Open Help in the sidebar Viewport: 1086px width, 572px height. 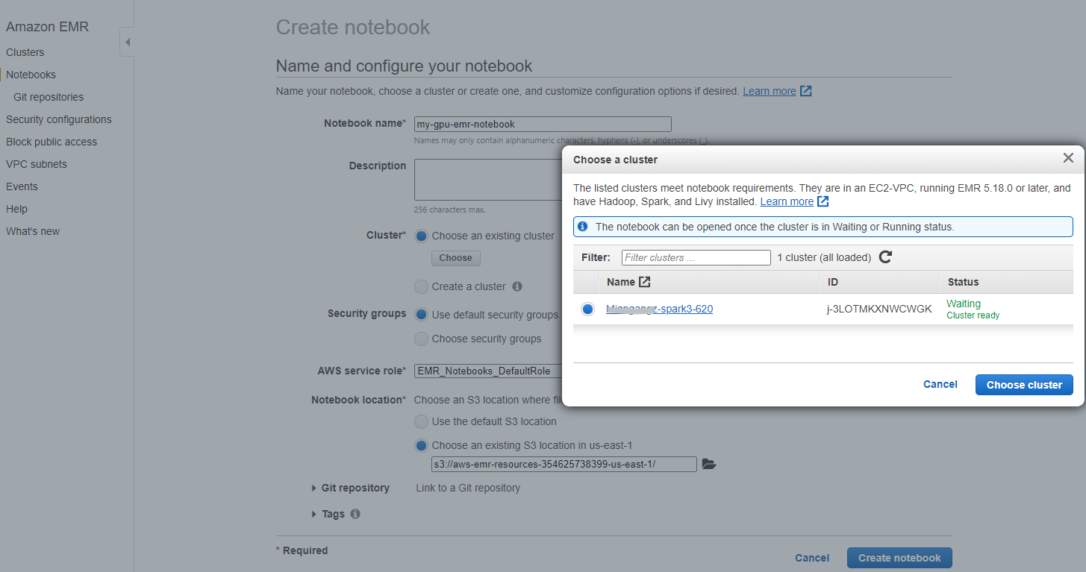(x=16, y=209)
